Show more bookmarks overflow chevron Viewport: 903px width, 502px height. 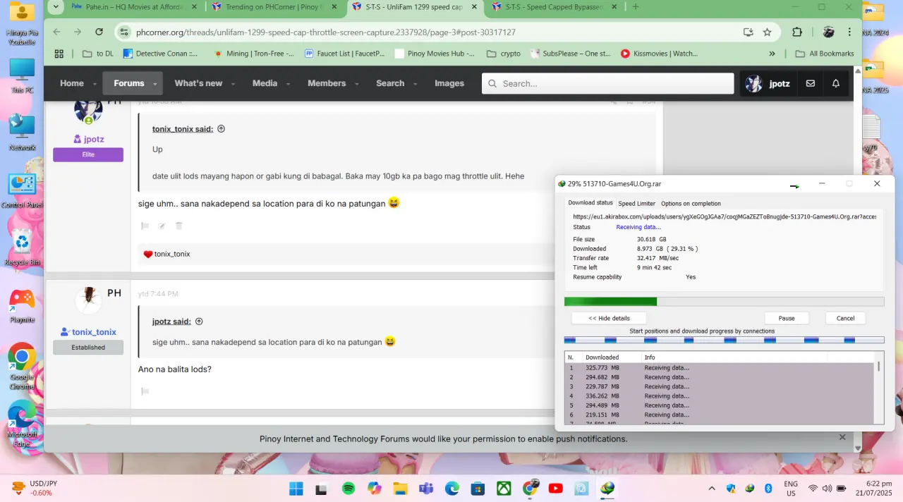[772, 54]
